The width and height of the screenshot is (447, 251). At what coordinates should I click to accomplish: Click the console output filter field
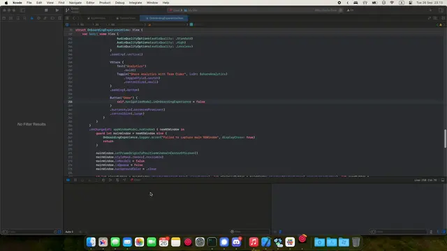point(398,231)
